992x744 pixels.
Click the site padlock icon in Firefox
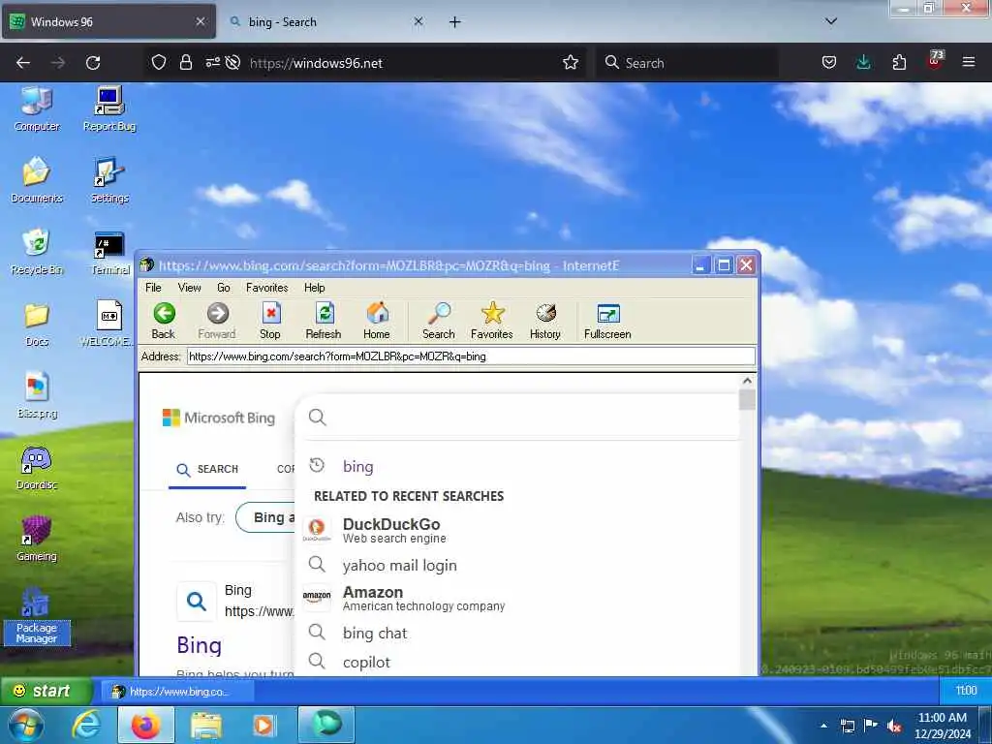(185, 63)
